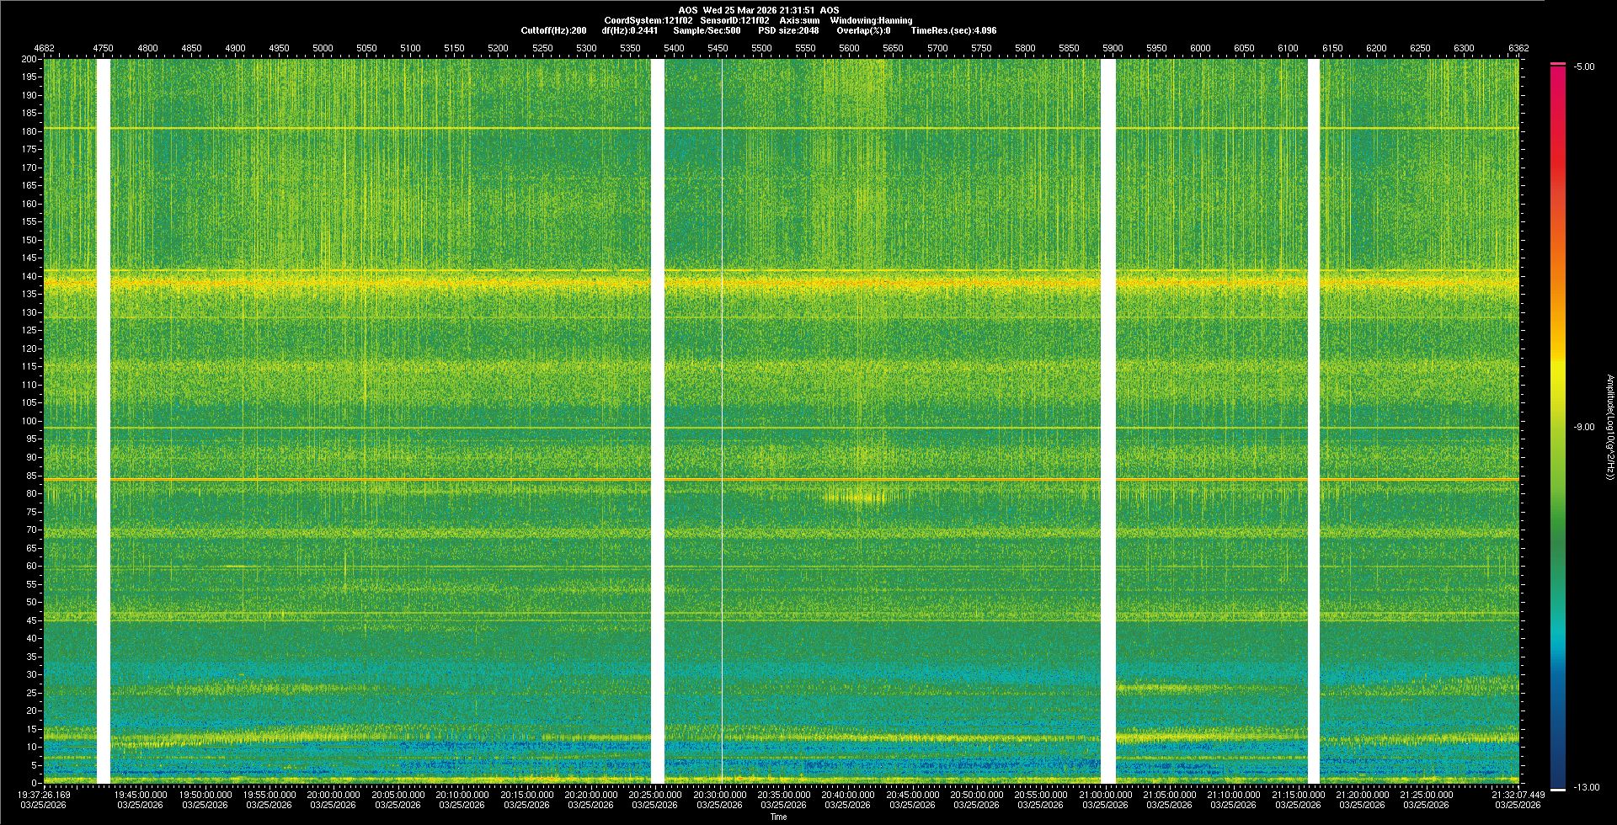Click the first white data gap near 4750

pyautogui.click(x=104, y=421)
